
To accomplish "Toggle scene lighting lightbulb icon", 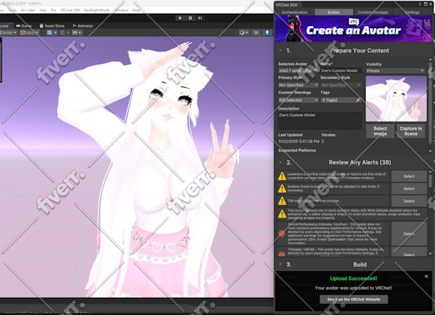I will coord(267,32).
